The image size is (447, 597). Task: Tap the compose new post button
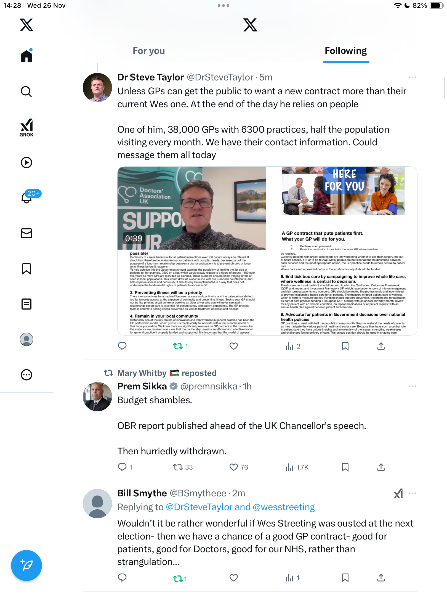[26, 565]
